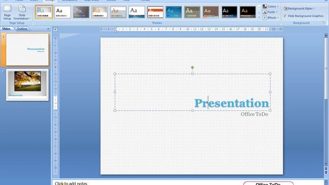Open the Background Styles dropdown
The height and width of the screenshot is (185, 329).
coord(299,8)
